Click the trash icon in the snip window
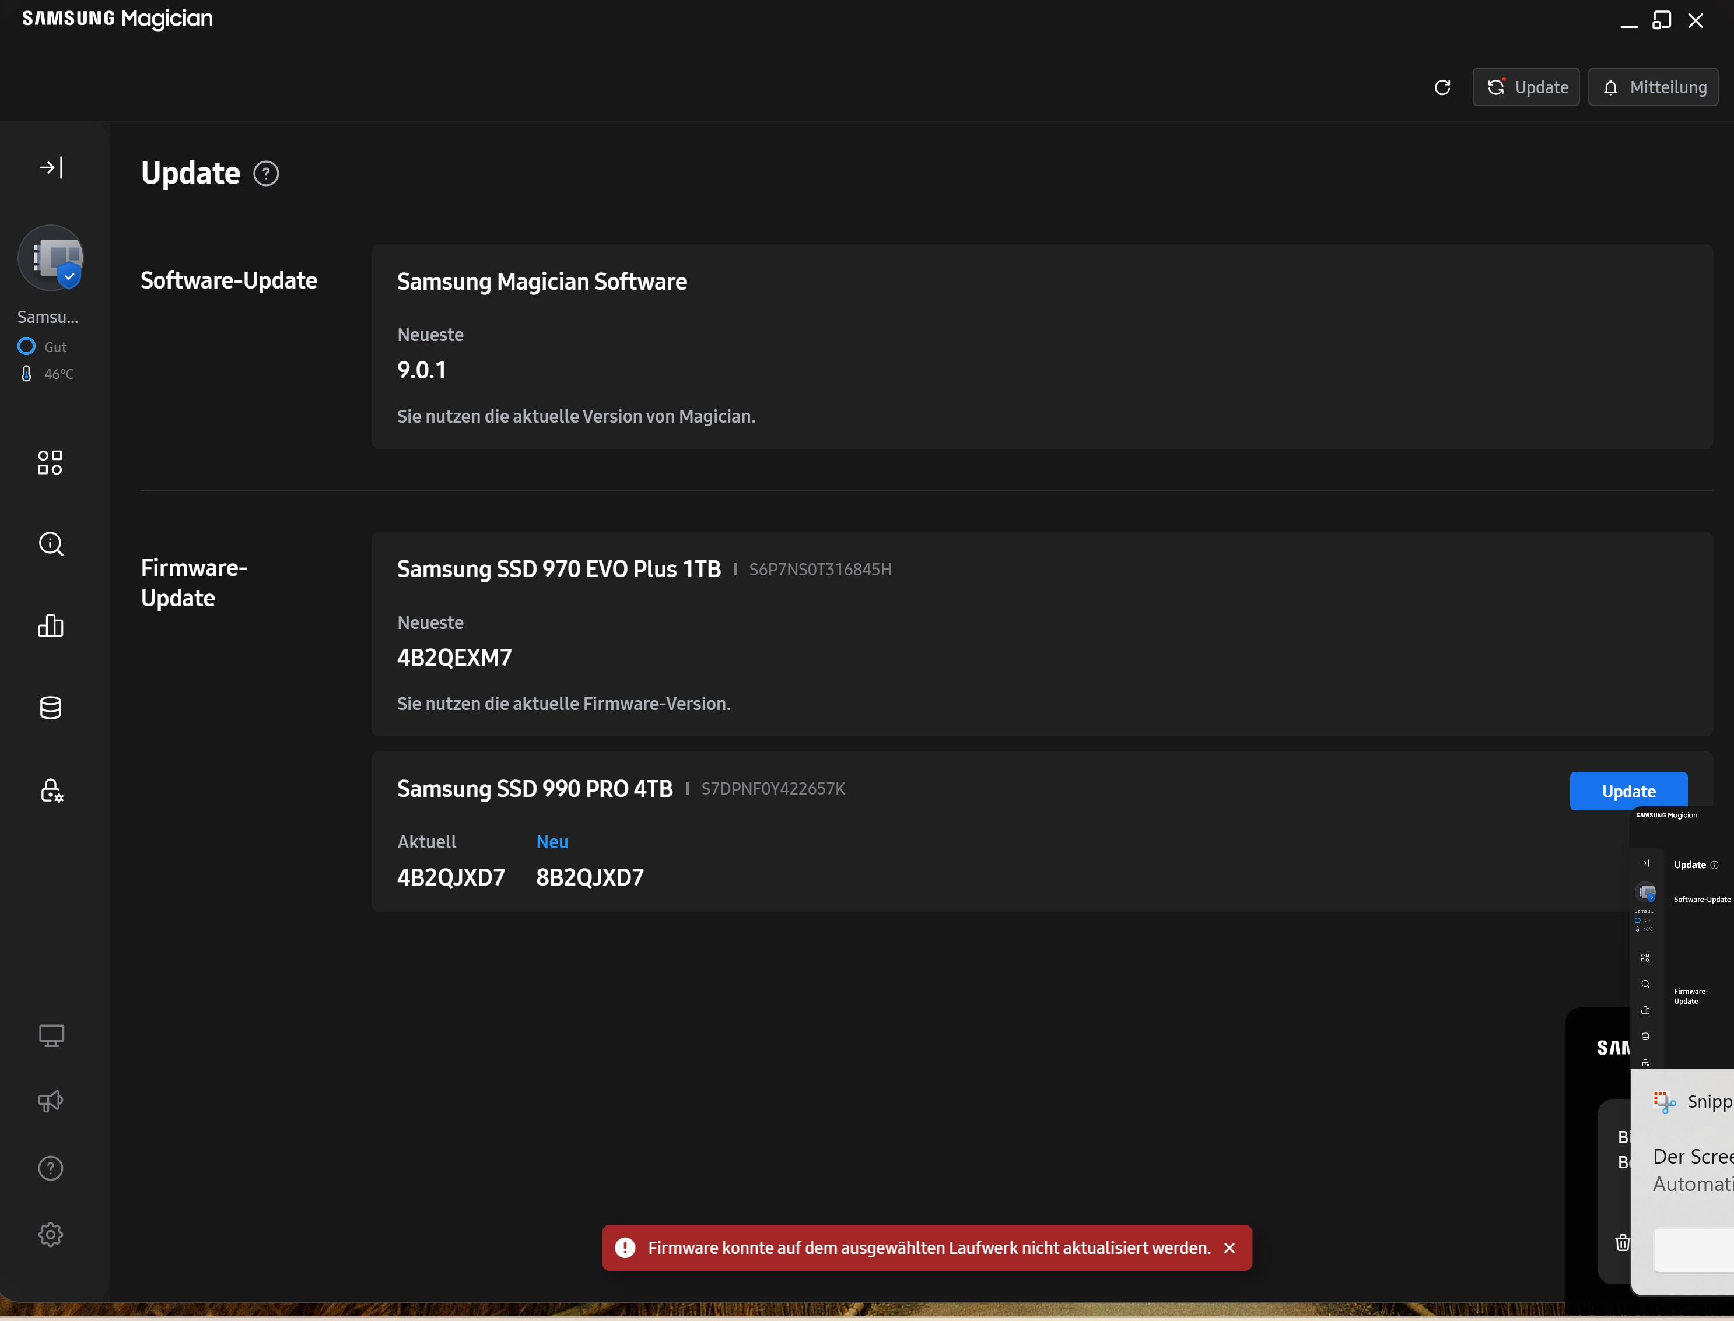This screenshot has width=1734, height=1321. pyautogui.click(x=1622, y=1242)
